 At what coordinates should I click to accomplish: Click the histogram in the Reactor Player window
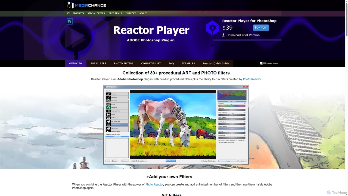232,95
